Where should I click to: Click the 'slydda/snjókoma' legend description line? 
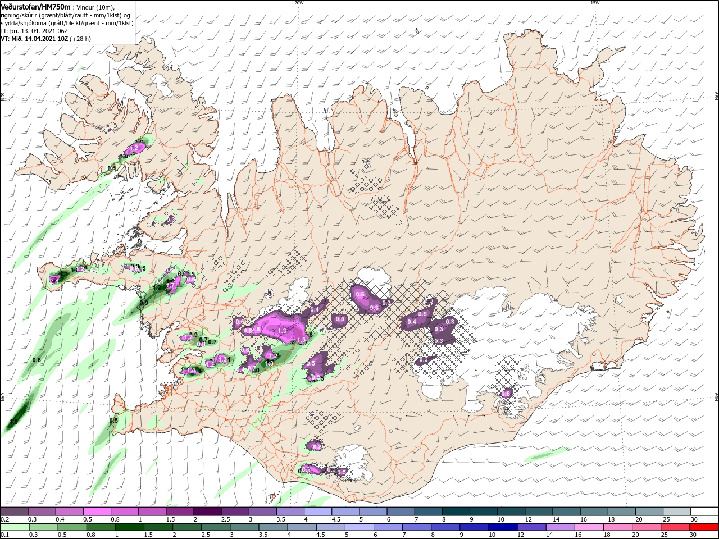[x=67, y=23]
